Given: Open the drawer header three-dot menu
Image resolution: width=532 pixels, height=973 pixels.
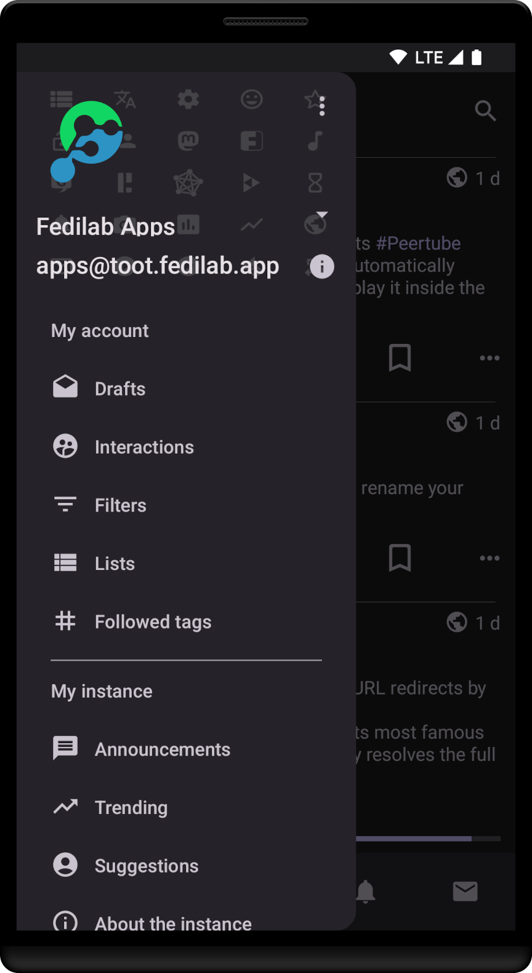Looking at the screenshot, I should coord(322,106).
